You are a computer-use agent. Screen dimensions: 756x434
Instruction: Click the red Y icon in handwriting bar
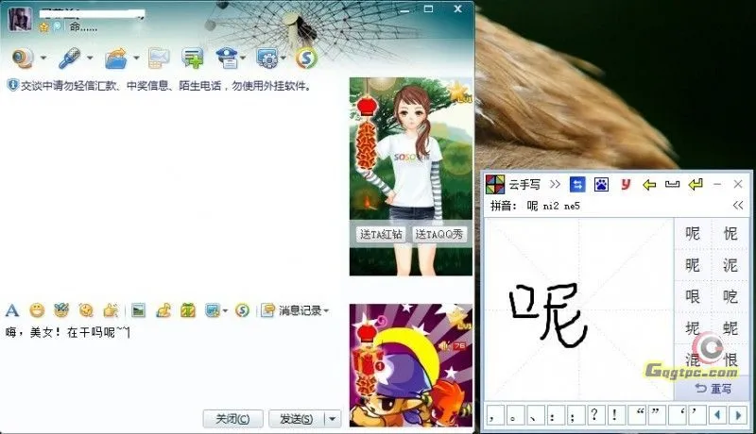pyautogui.click(x=626, y=184)
